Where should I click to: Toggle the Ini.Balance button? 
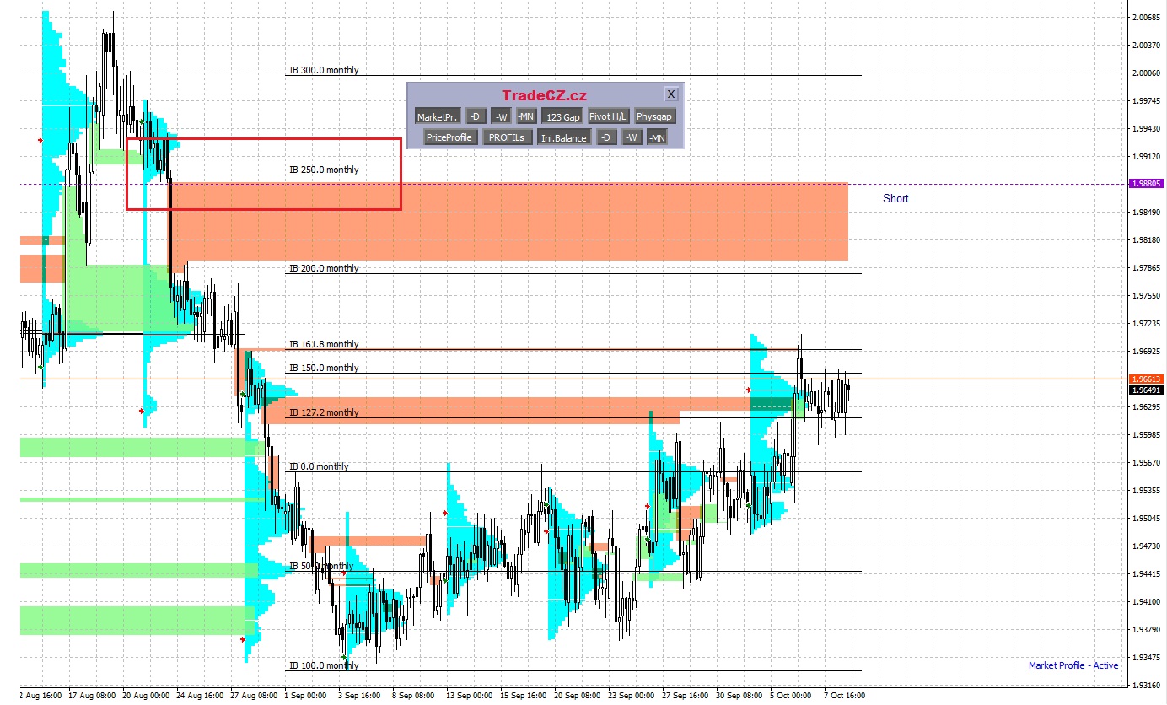coord(563,137)
